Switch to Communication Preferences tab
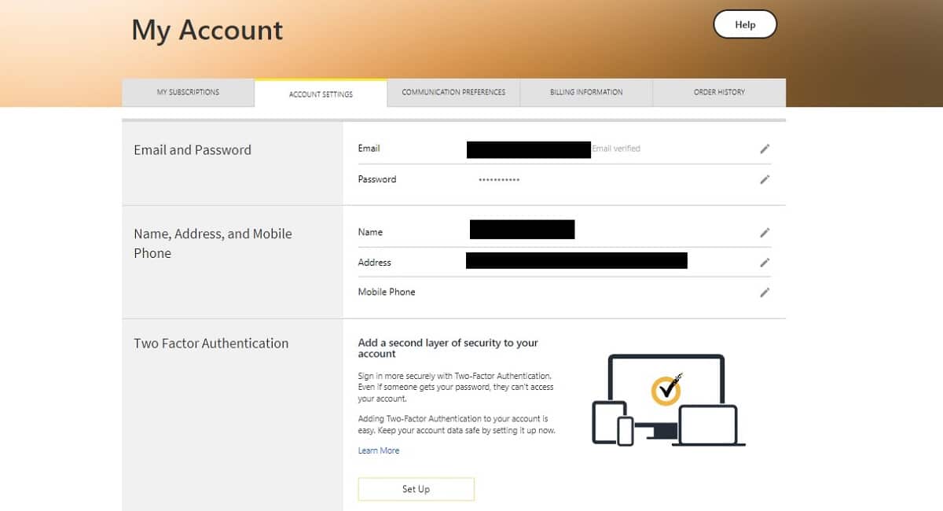 (x=453, y=93)
